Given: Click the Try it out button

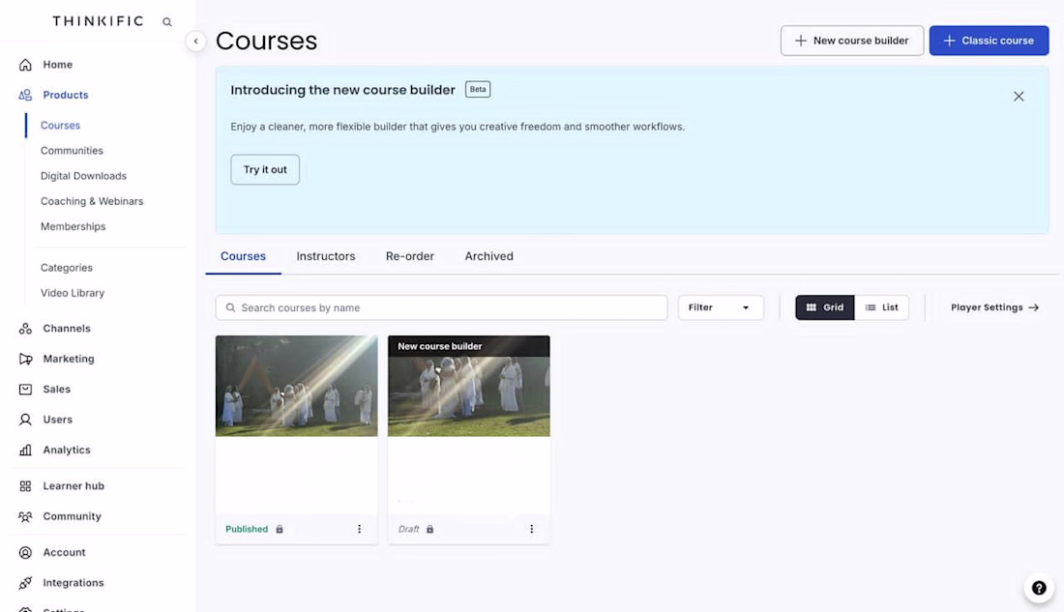Looking at the screenshot, I should click(x=265, y=169).
